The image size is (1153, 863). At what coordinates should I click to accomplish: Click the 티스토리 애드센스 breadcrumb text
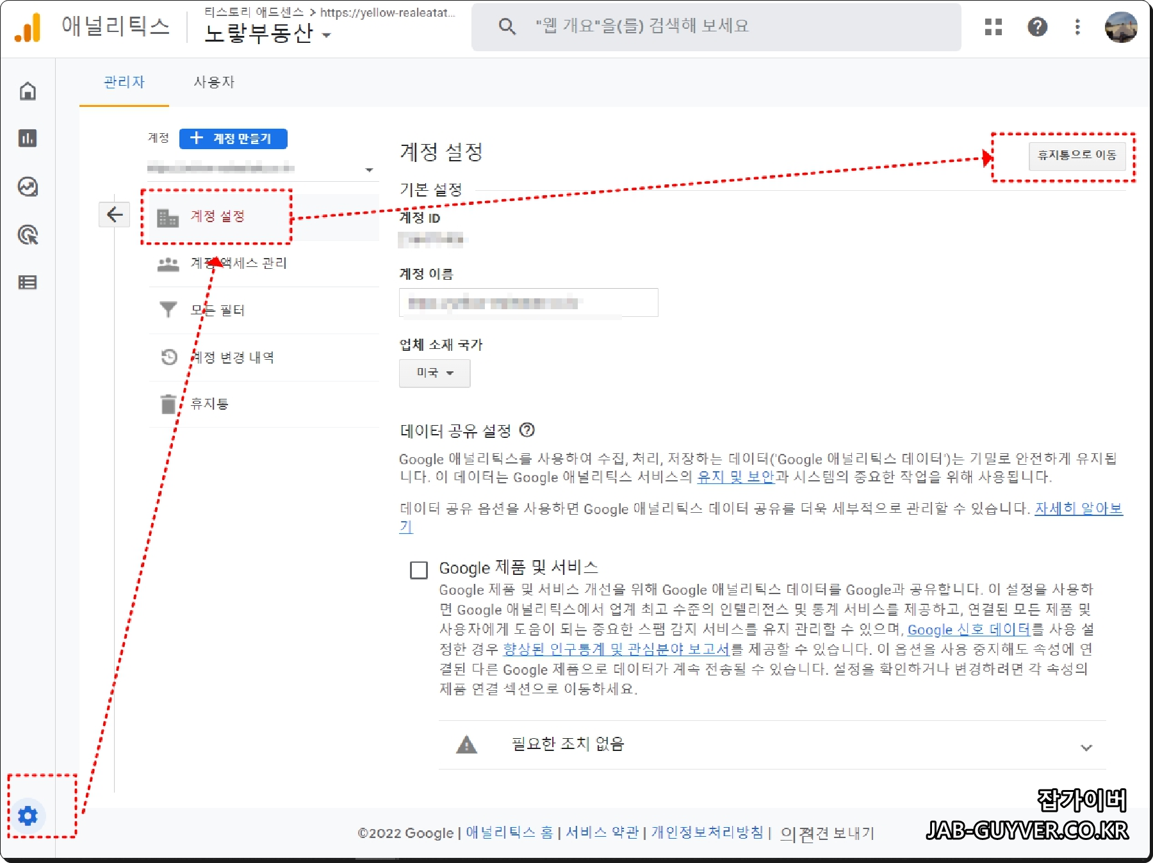254,12
